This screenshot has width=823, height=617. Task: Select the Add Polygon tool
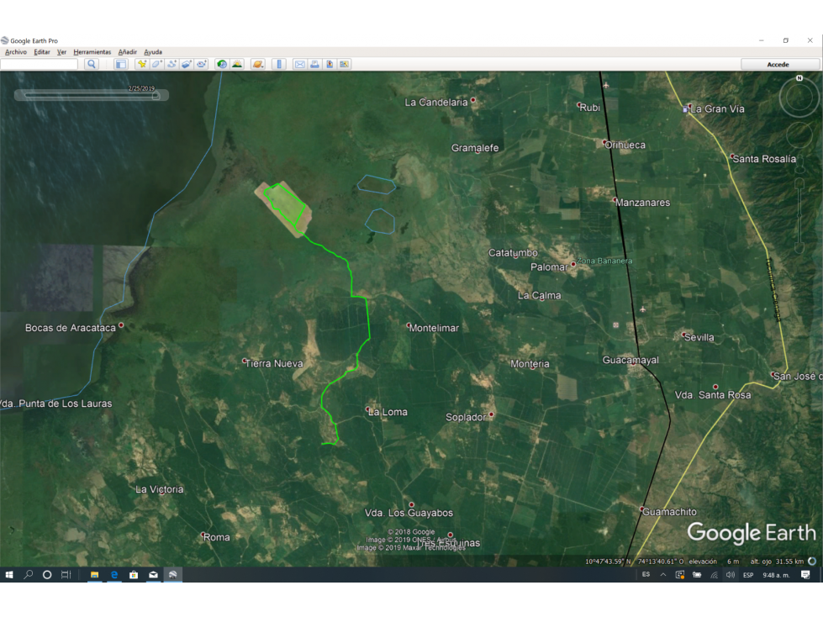[156, 64]
